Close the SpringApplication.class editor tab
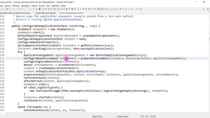Viewport: 210px width, 118px height. (x=84, y=13)
